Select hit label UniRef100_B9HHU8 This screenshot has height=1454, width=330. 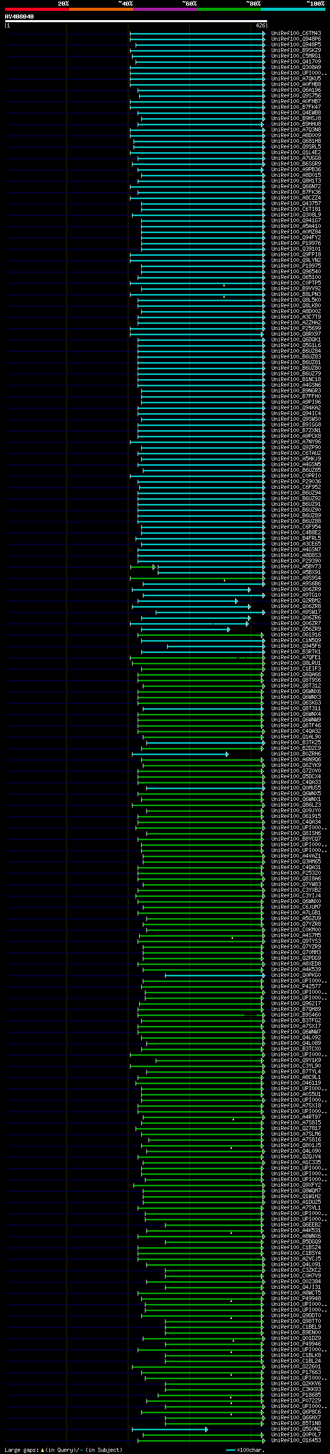coord(296,124)
